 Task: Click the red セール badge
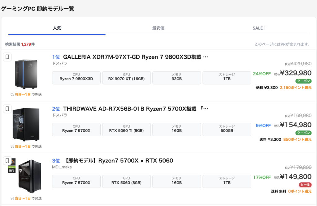point(305,185)
